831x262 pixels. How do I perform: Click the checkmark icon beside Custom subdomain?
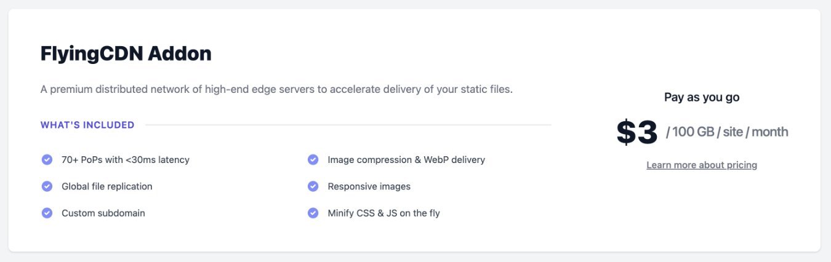(47, 213)
